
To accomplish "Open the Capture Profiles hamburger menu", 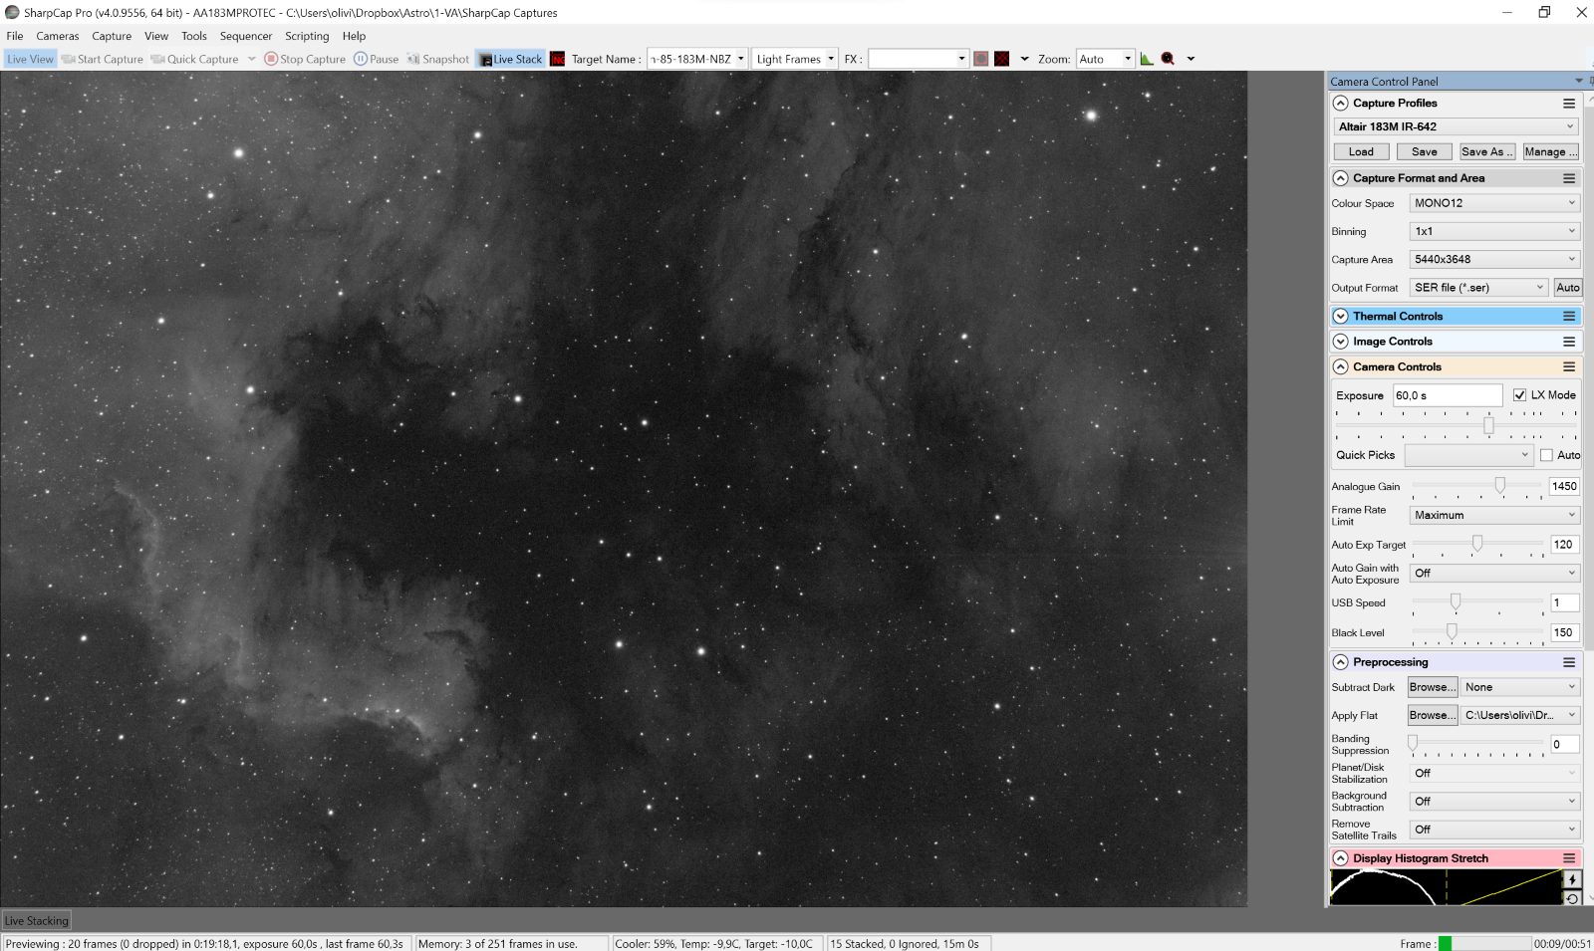I will [x=1569, y=104].
